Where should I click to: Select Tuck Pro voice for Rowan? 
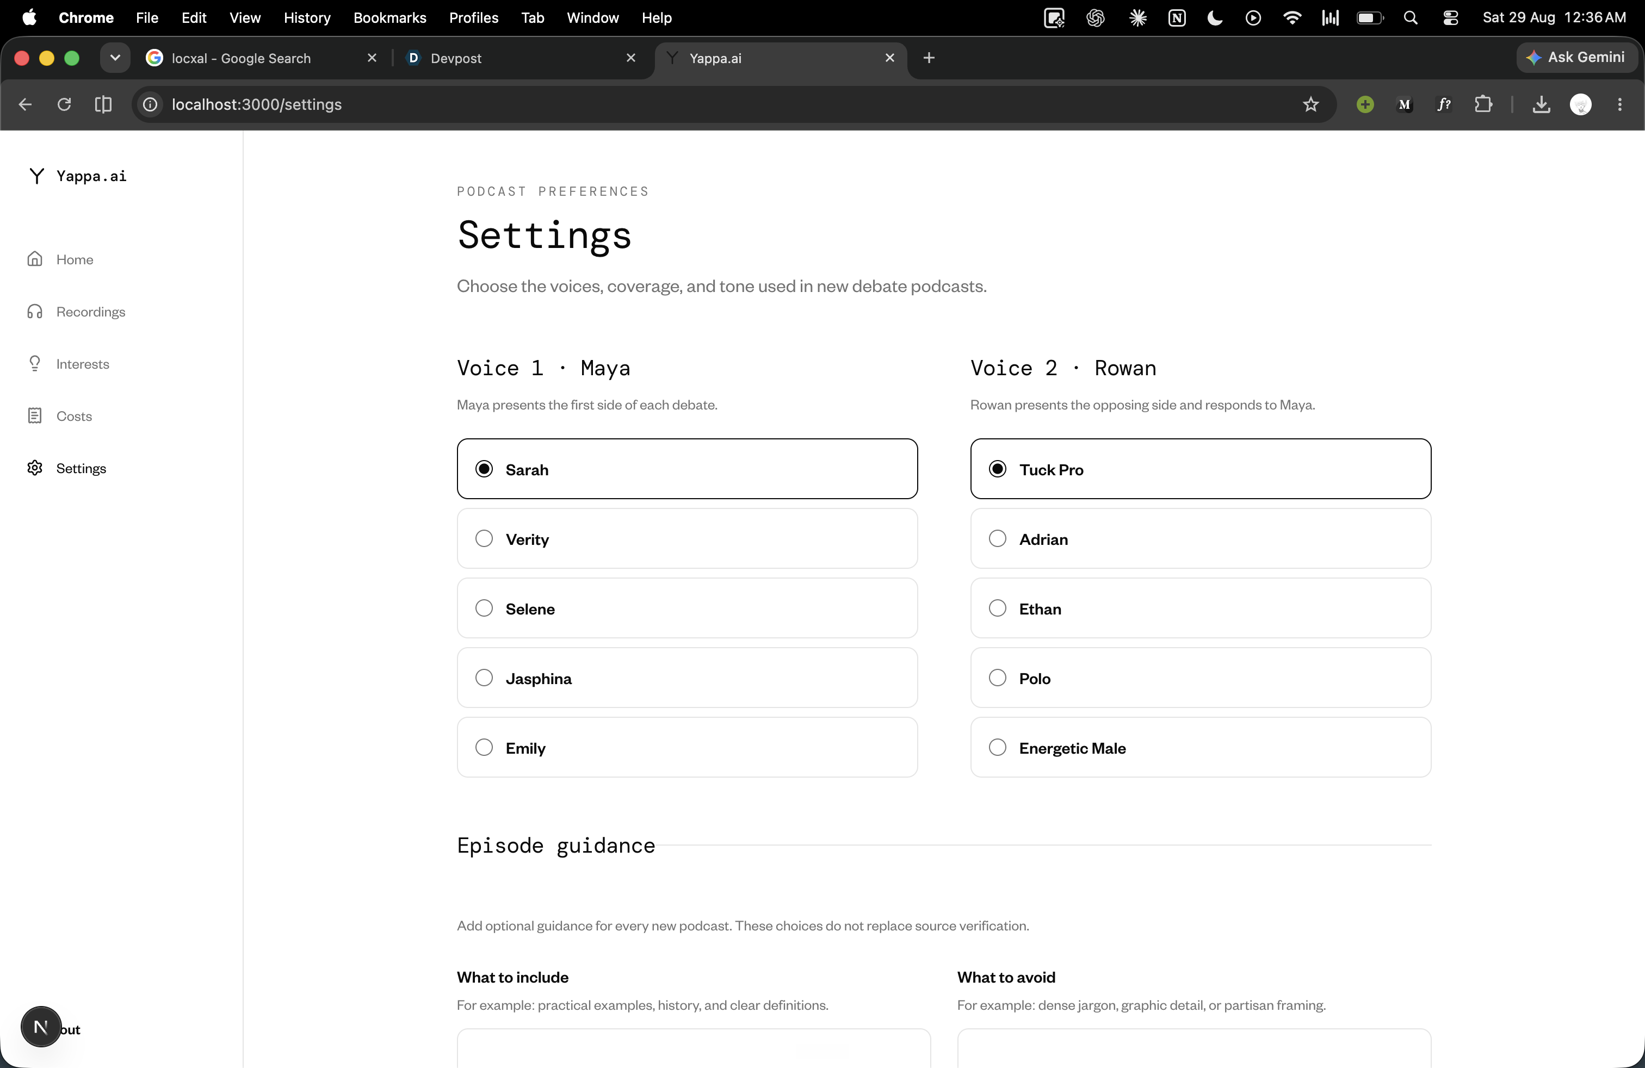pyautogui.click(x=1201, y=469)
